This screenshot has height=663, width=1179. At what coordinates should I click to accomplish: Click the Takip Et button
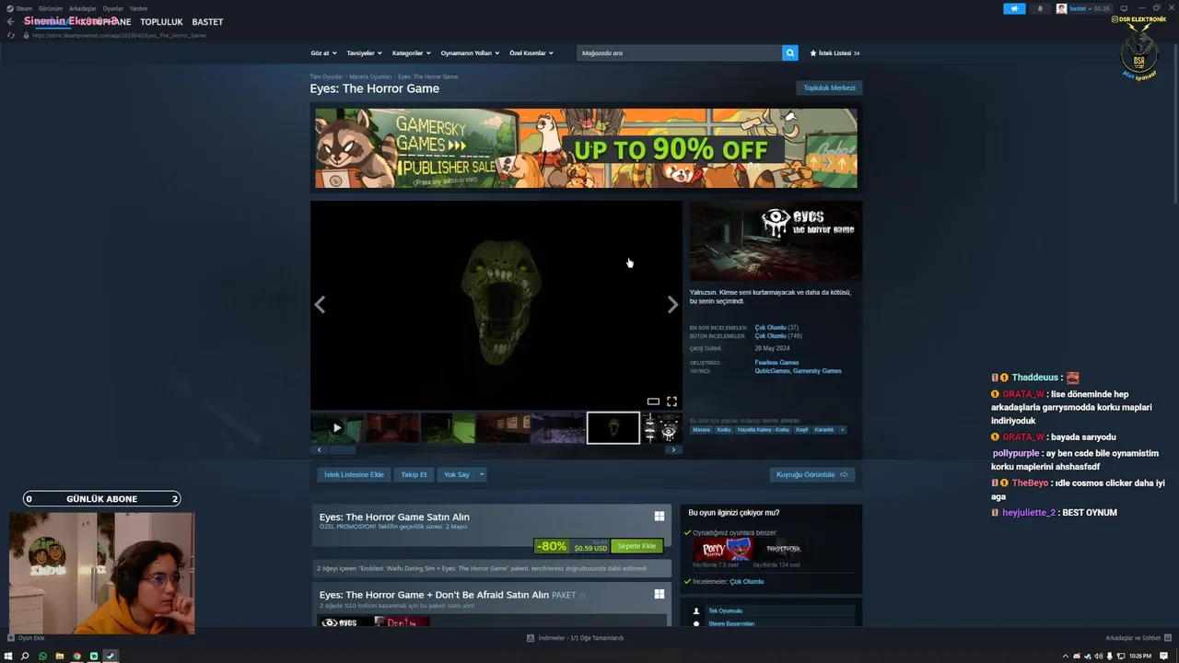pyautogui.click(x=414, y=474)
